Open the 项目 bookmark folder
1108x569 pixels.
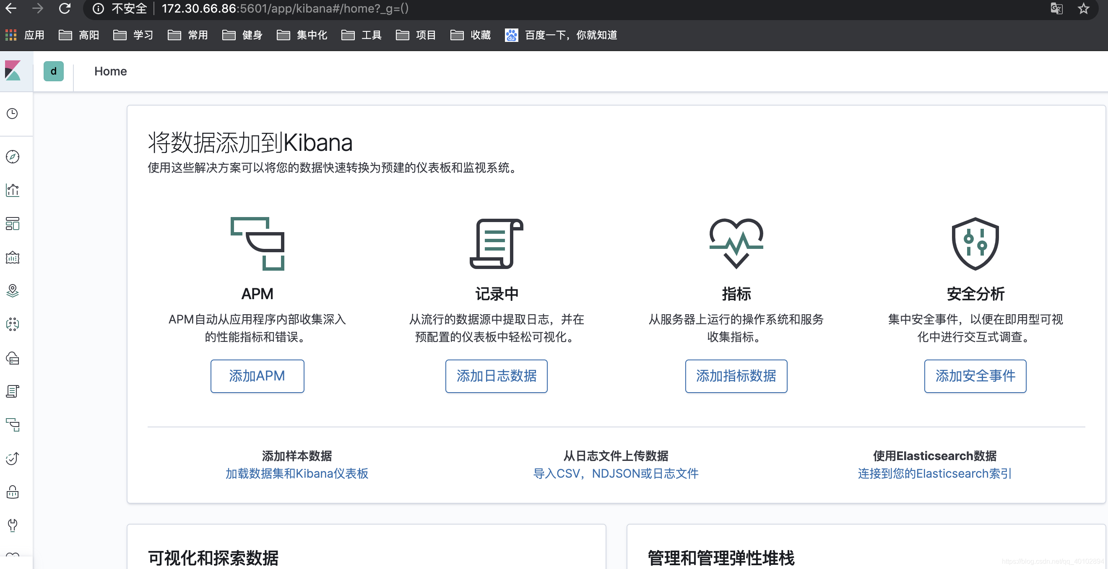pos(416,35)
